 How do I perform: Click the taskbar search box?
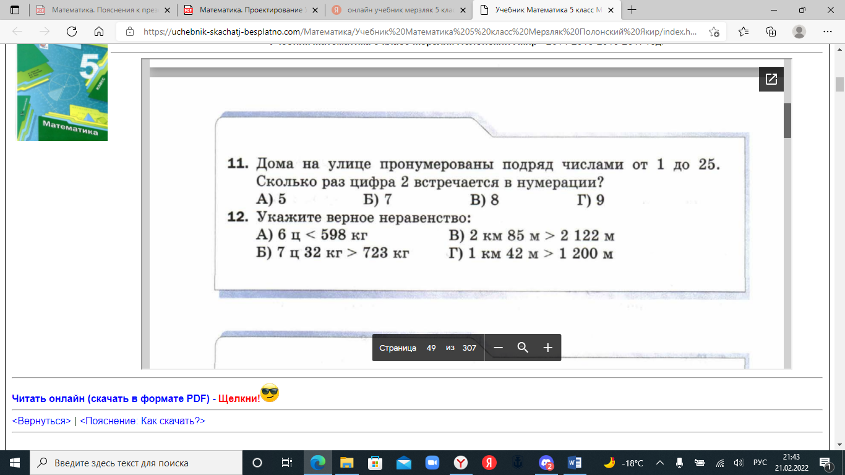135,463
